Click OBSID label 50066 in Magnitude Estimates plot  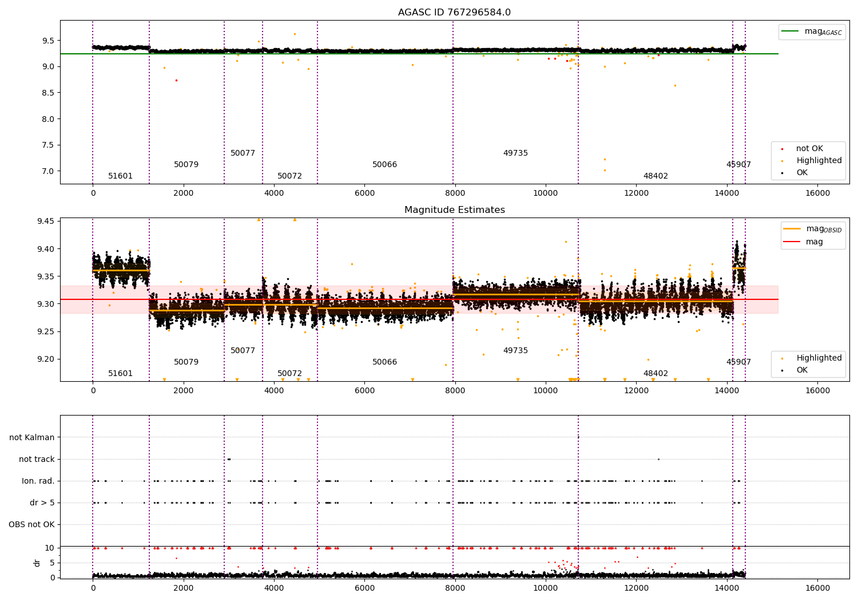point(384,362)
